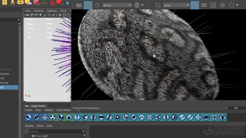Click the wavy line curve node icon
Image resolution: width=246 pixels, height=138 pixels.
182,117
